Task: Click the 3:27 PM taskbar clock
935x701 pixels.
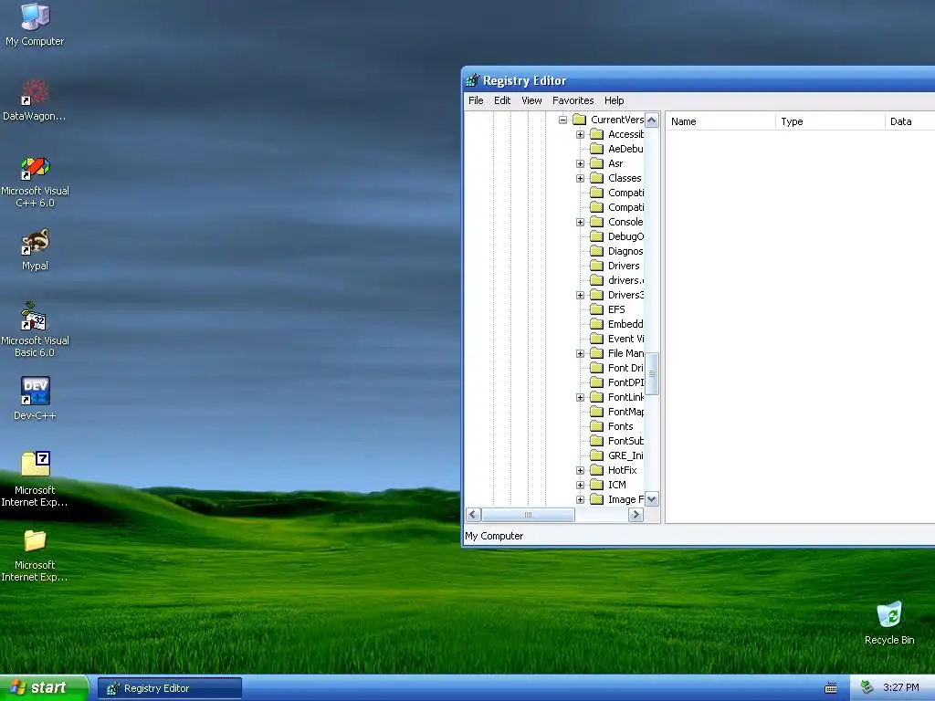Action: (x=901, y=688)
